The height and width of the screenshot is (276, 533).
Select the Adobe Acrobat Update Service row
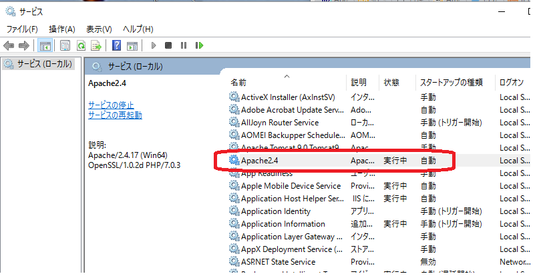point(379,110)
